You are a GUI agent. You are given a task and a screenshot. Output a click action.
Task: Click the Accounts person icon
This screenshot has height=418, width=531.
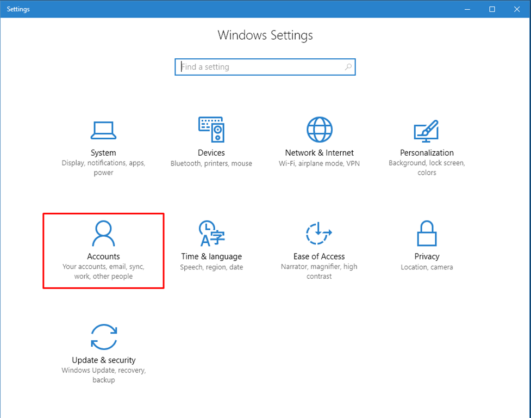(x=103, y=233)
